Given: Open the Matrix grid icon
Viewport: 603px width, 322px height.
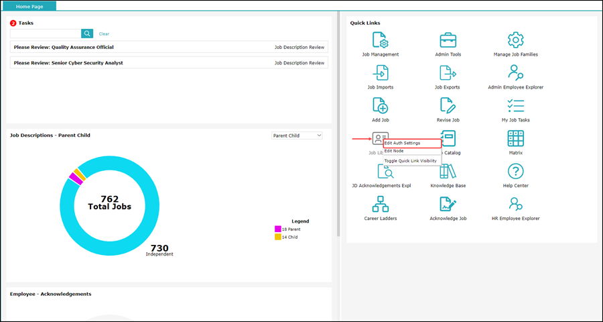Looking at the screenshot, I should click(516, 138).
